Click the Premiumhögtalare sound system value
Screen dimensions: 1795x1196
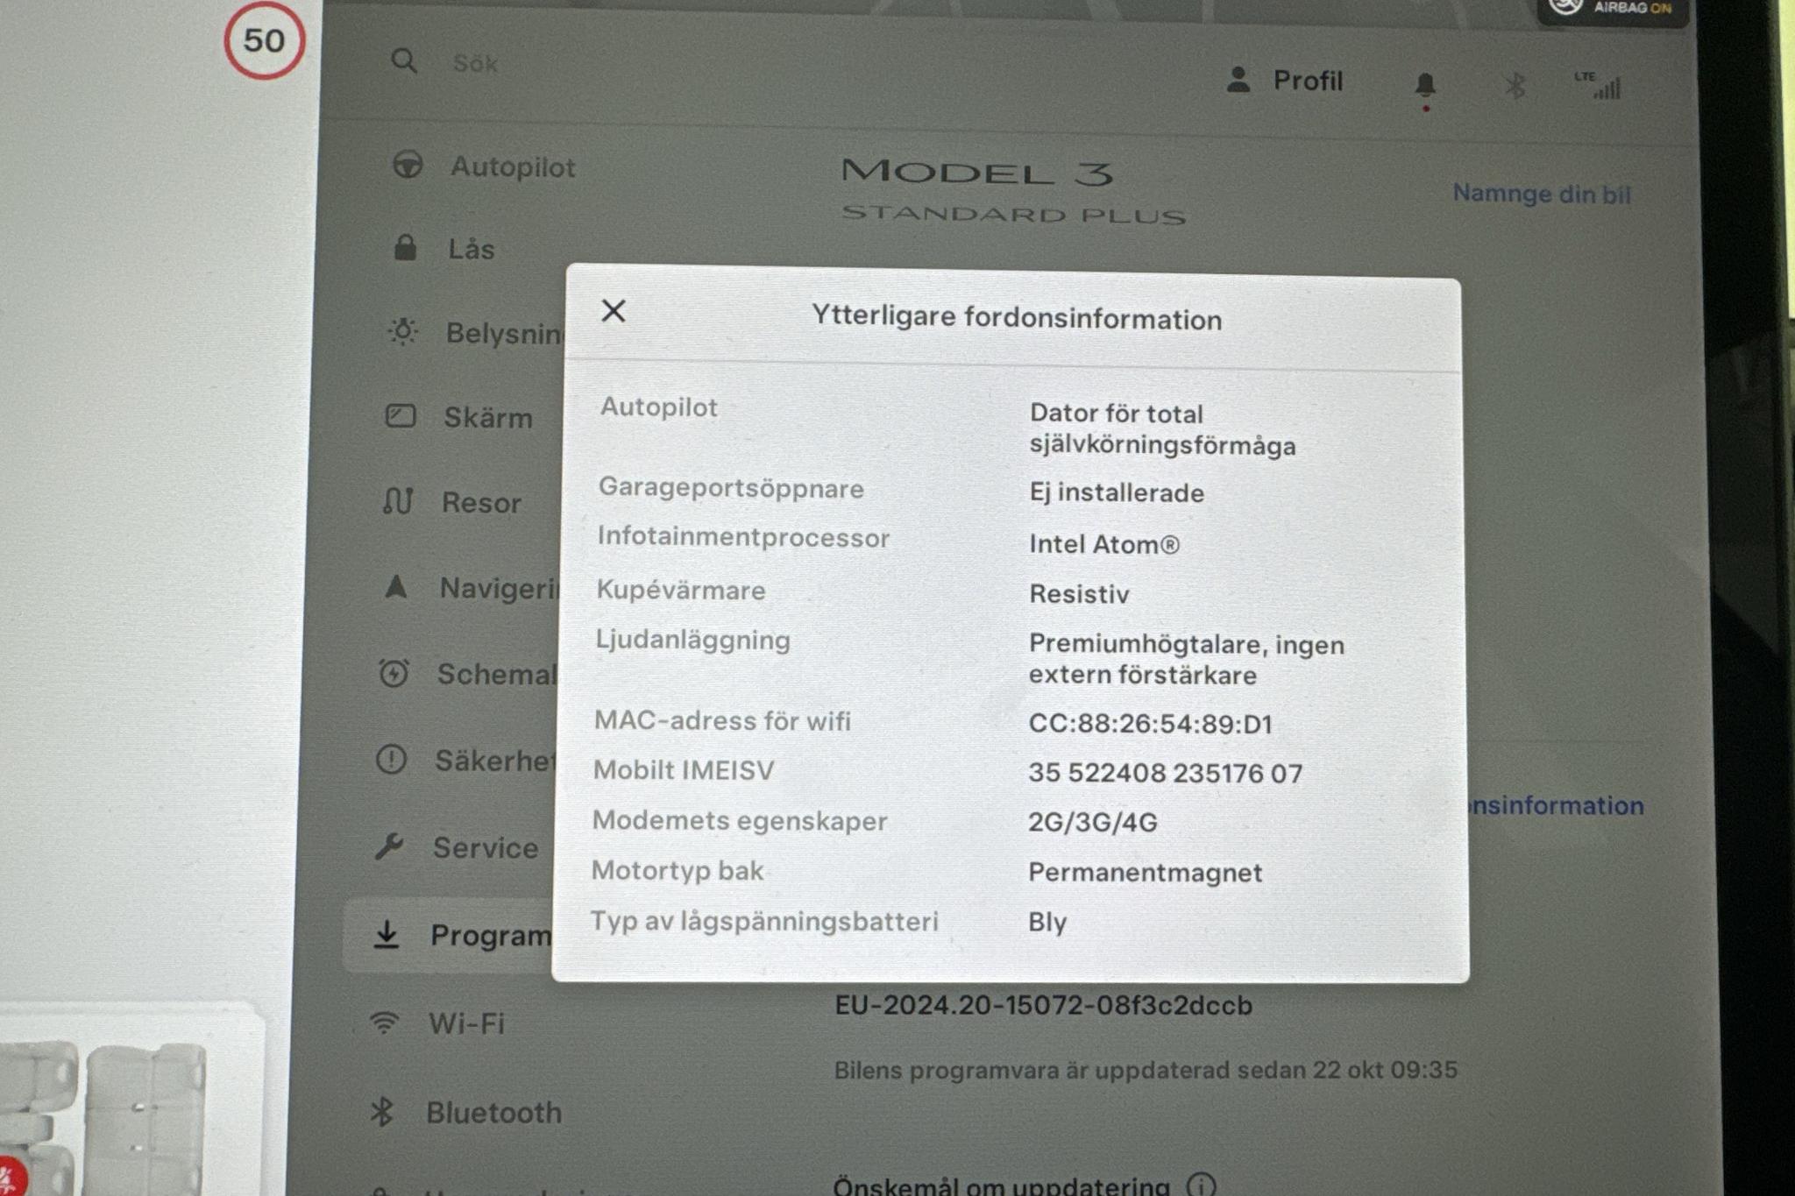[x=1186, y=660]
